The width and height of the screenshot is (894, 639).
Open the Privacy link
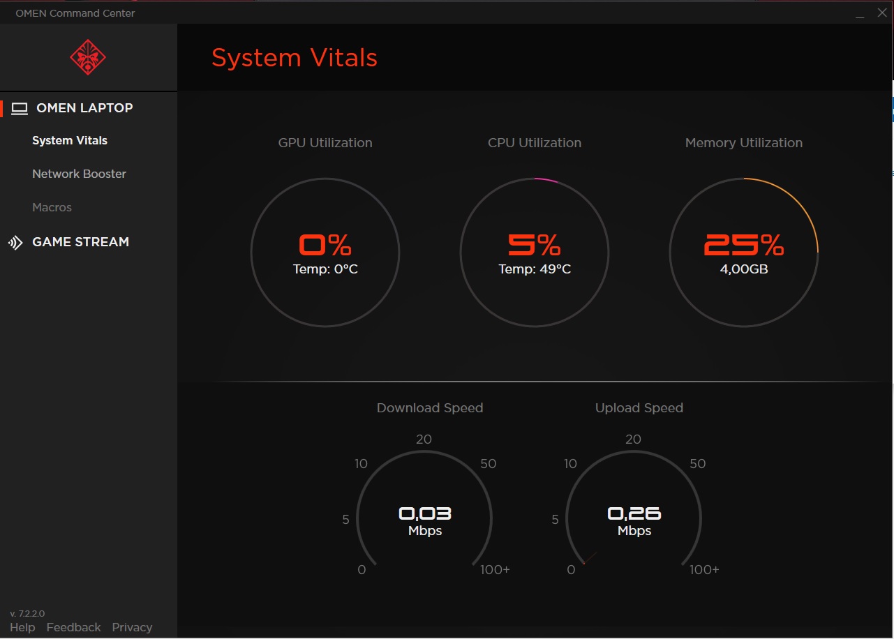(132, 627)
